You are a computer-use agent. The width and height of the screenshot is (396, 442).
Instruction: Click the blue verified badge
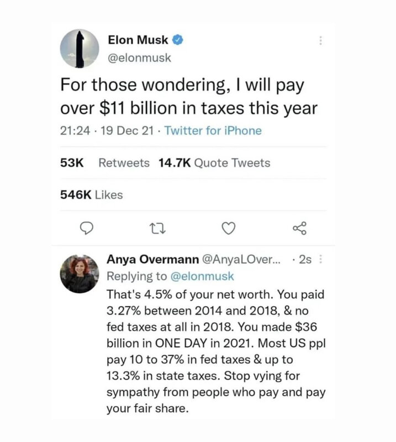pyautogui.click(x=179, y=40)
